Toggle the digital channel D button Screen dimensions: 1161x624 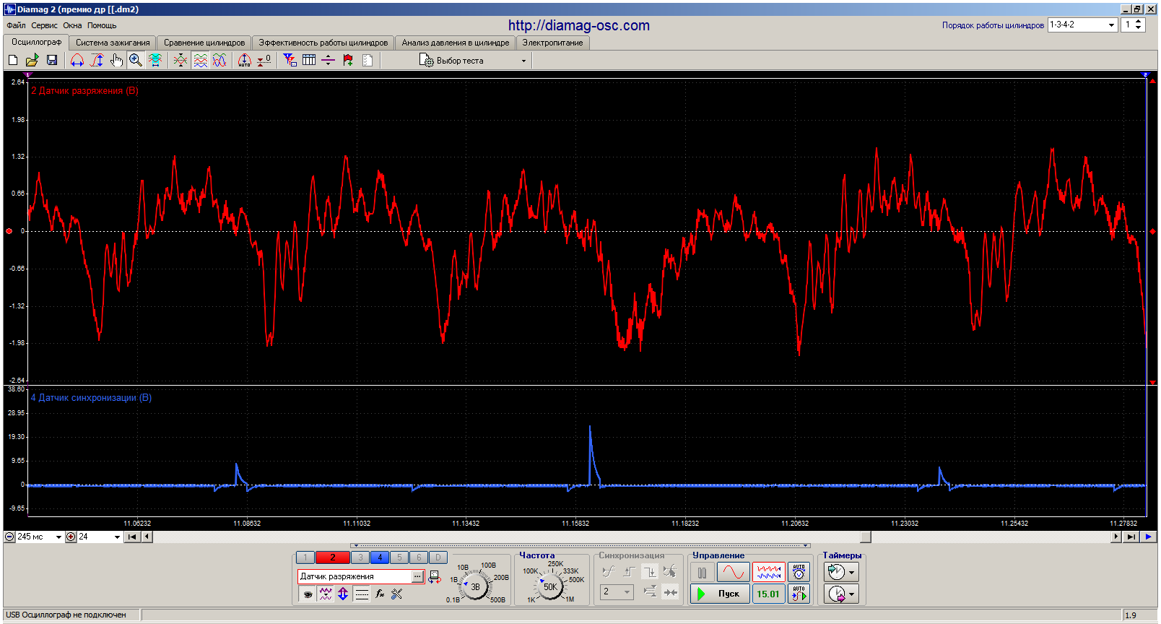coord(438,558)
